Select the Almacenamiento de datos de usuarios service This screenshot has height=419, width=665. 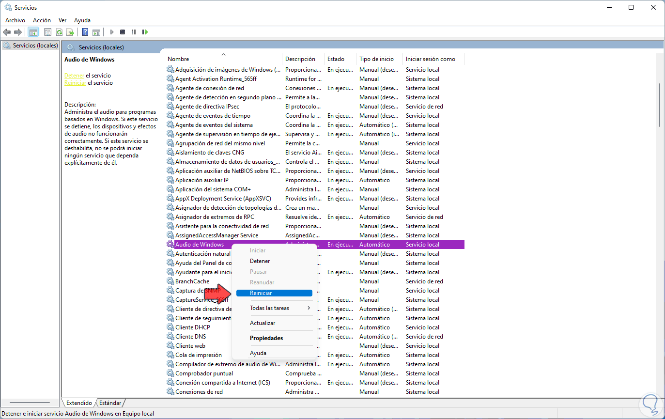pos(315,162)
